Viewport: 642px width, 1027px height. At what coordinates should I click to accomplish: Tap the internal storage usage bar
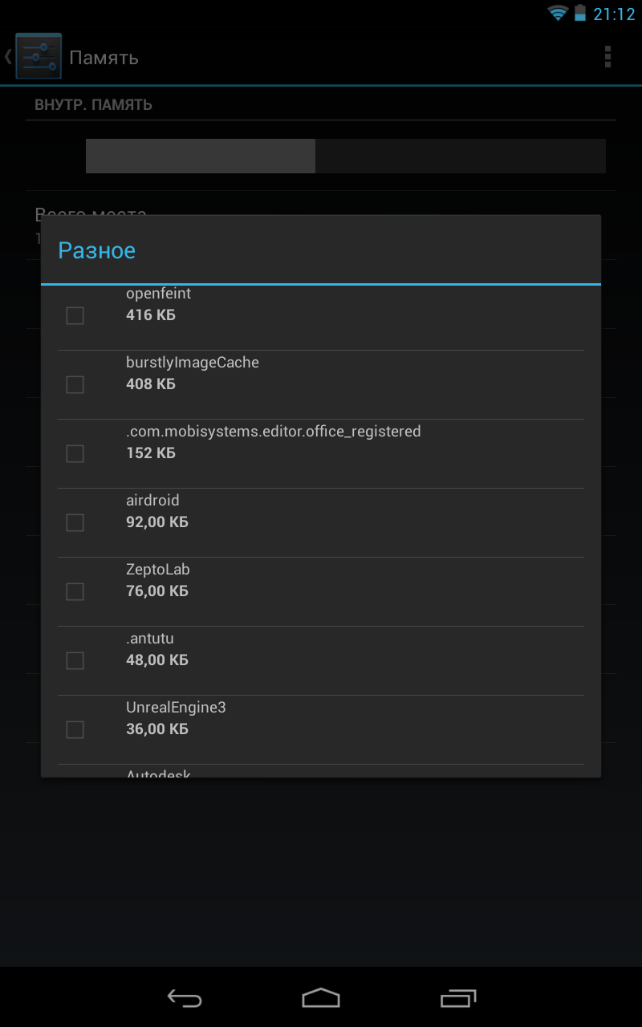346,156
